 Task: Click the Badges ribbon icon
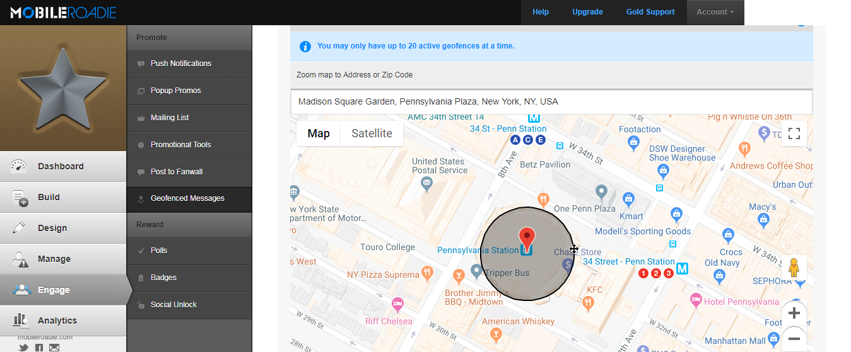pos(141,278)
